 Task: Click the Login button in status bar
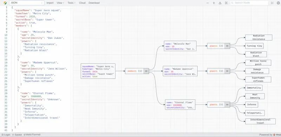6,135
